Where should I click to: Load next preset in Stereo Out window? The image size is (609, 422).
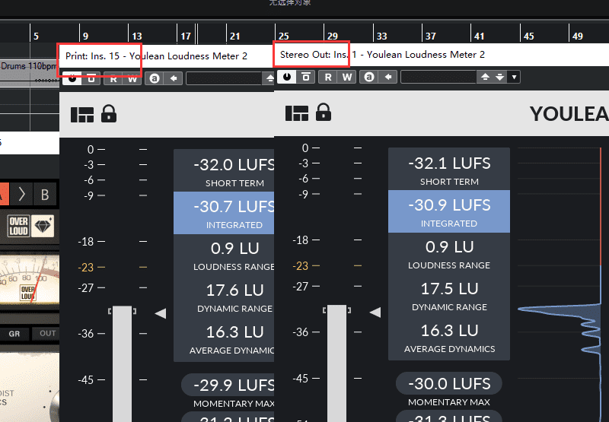[500, 77]
